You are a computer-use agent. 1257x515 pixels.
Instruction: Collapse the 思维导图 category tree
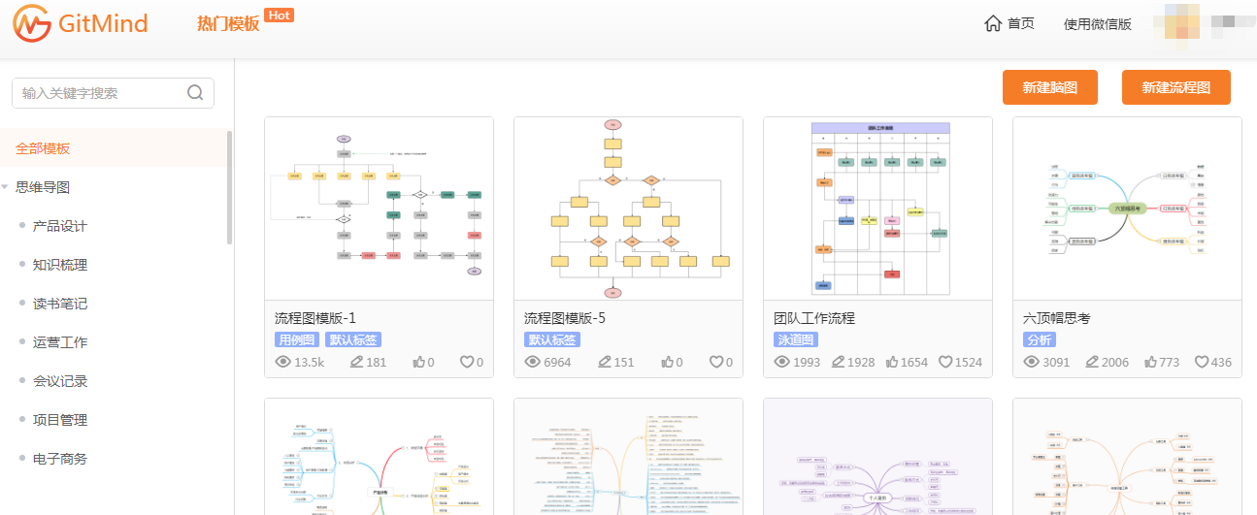[6, 187]
